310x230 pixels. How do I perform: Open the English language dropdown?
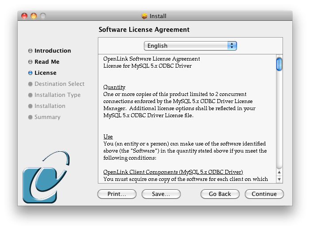point(190,46)
